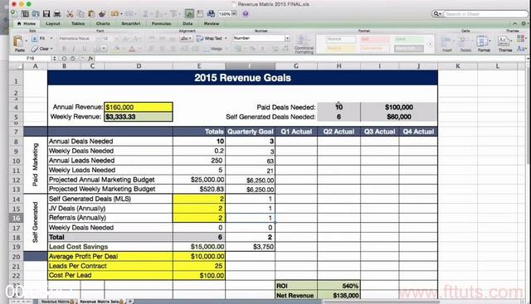Select column header K
The width and height of the screenshot is (531, 304).
pyautogui.click(x=457, y=66)
